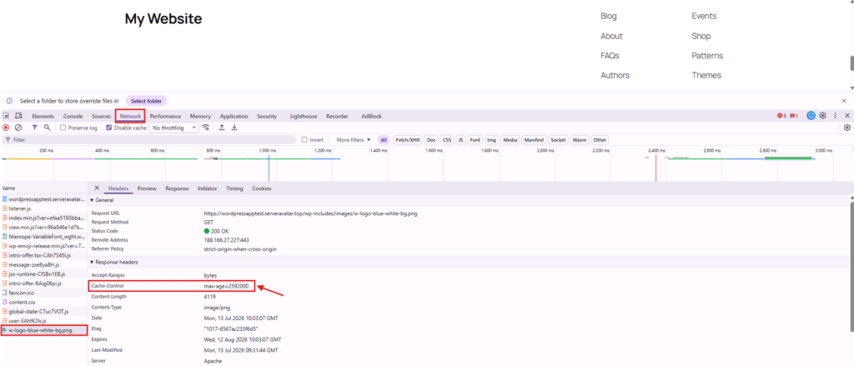Screen dimensions: 854x366
Task: Open the More filters dropdown
Action: tap(354, 140)
